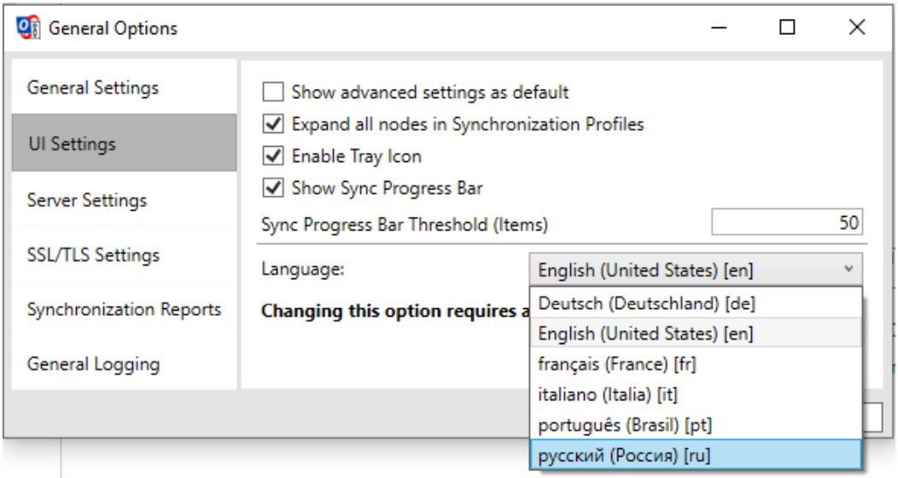Collapse the Language combo box arrow
The width and height of the screenshot is (898, 478).
click(x=848, y=271)
